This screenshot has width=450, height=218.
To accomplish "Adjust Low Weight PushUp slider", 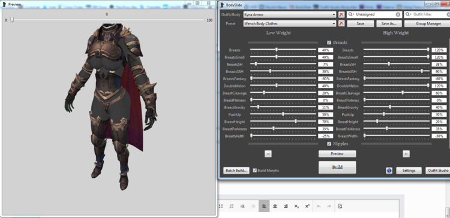I will (283, 114).
